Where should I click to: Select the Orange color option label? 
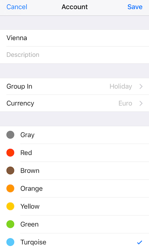[x=31, y=189]
